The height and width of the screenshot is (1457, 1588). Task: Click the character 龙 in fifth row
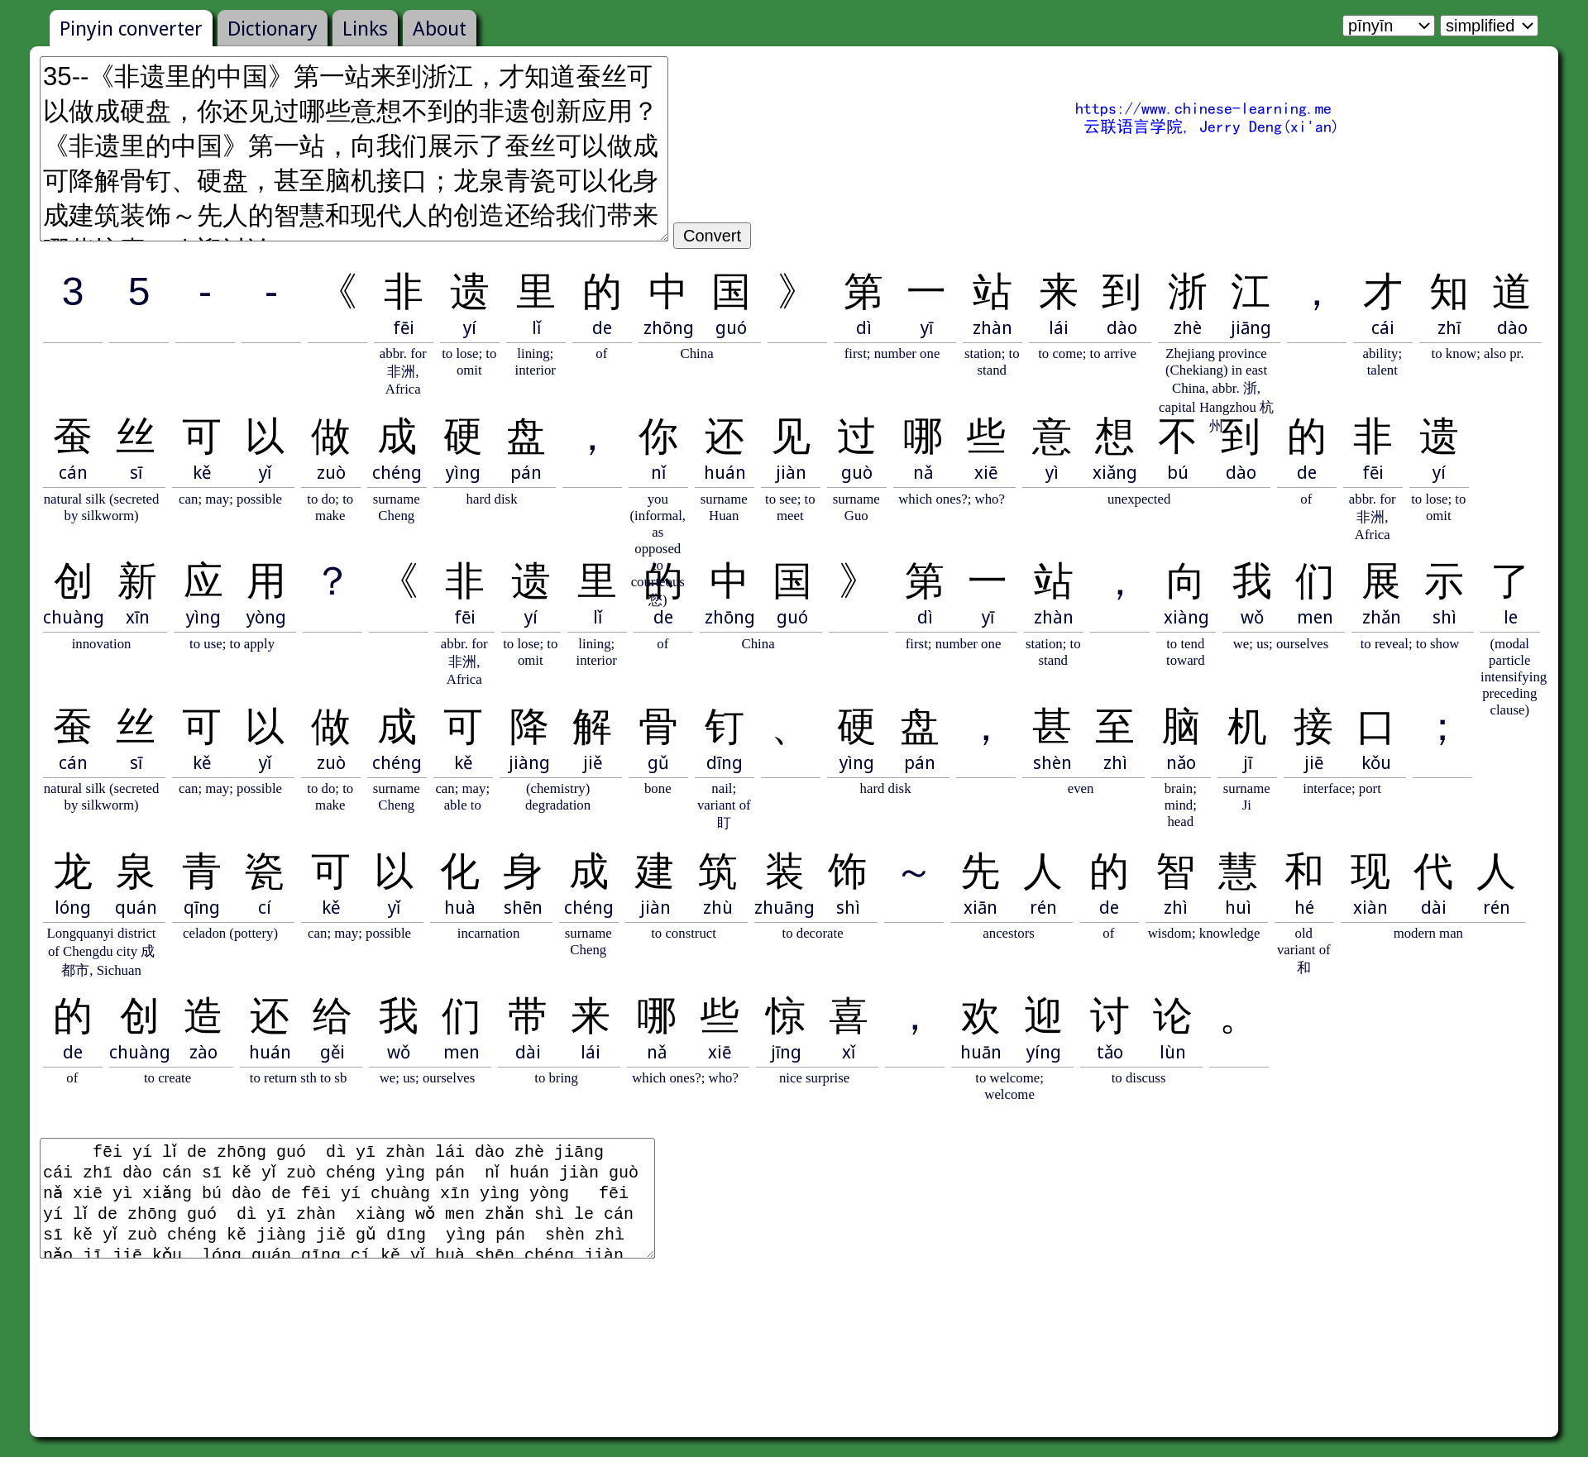[73, 872]
